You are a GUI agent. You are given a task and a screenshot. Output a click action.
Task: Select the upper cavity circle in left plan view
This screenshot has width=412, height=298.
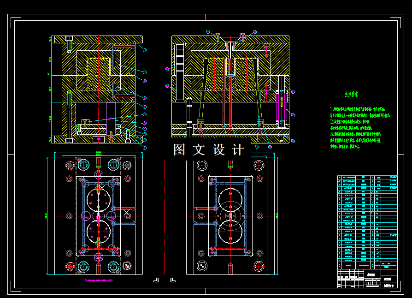pyautogui.click(x=99, y=200)
